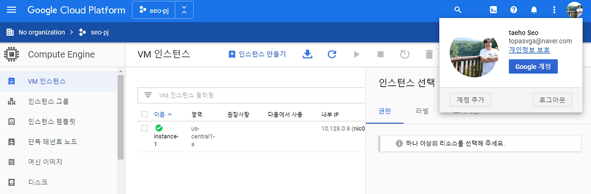
Task: Activate Cloud Shell terminal icon
Action: pyautogui.click(x=493, y=10)
